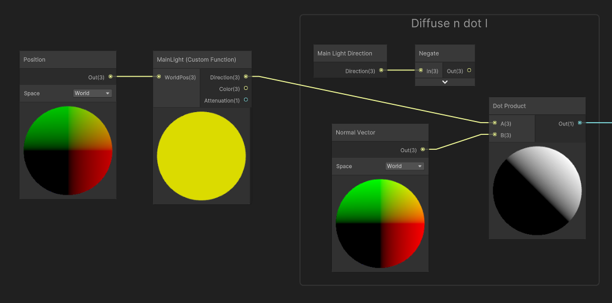Image resolution: width=612 pixels, height=303 pixels.
Task: Expand the Negate node preview chevron
Action: (445, 82)
